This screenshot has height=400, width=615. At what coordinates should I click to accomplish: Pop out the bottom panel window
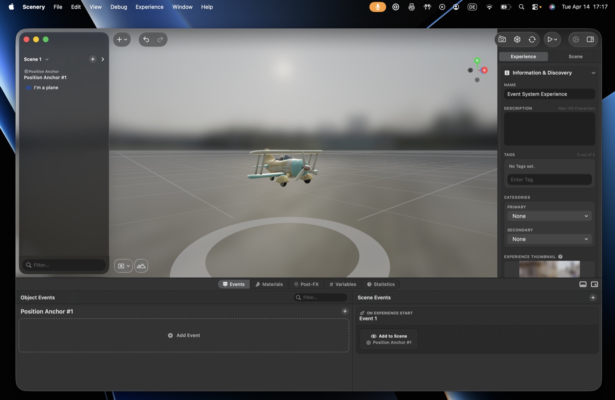594,284
